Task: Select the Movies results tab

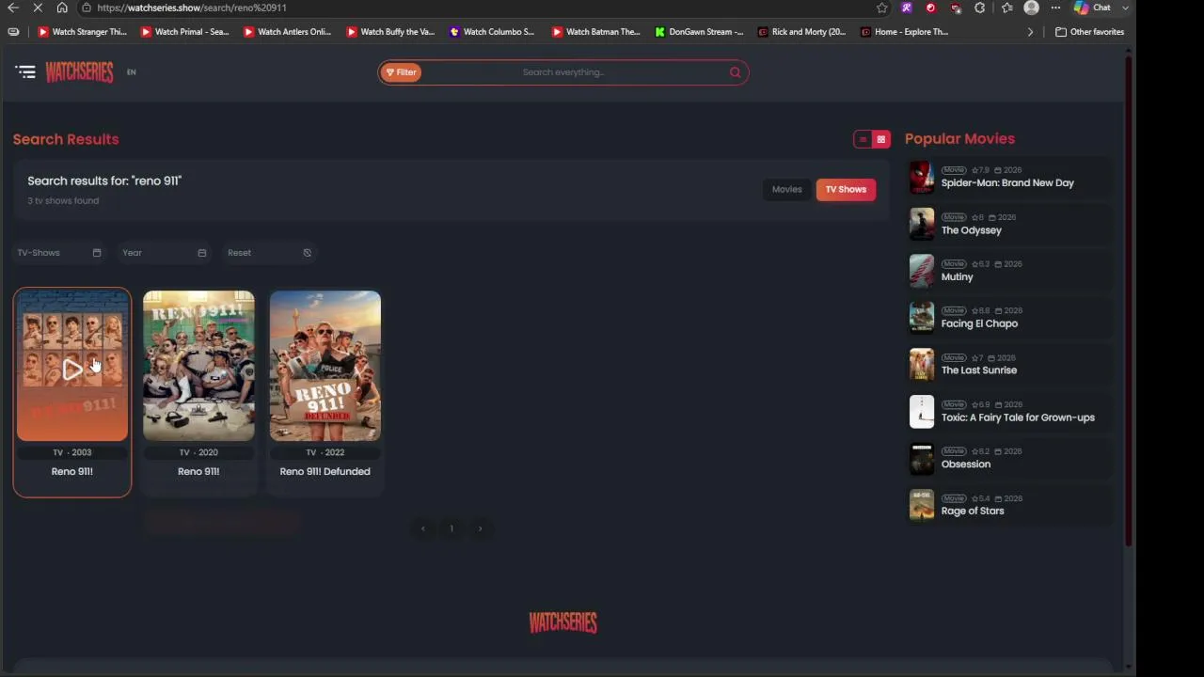Action: tap(787, 190)
